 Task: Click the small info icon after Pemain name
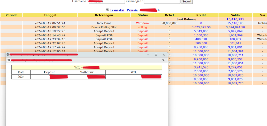pos(159,10)
